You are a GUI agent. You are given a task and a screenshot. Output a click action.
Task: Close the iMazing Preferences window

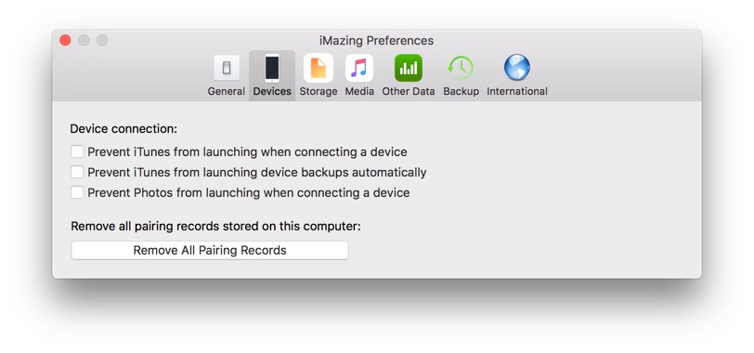tap(65, 40)
